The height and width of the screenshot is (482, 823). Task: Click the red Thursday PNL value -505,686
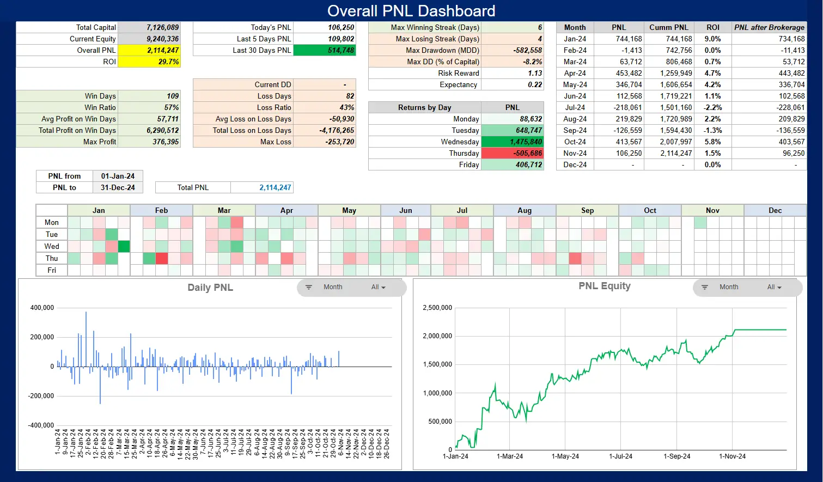512,153
